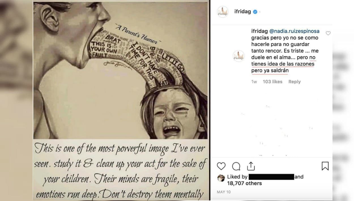The height and width of the screenshot is (201, 354).
Task: Click the verified badge beside ifridag
Action: click(255, 12)
